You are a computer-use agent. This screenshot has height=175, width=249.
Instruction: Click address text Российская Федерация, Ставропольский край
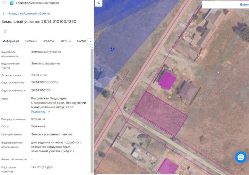click(58, 103)
